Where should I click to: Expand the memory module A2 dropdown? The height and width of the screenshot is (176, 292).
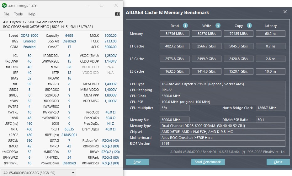[x=39, y=173]
